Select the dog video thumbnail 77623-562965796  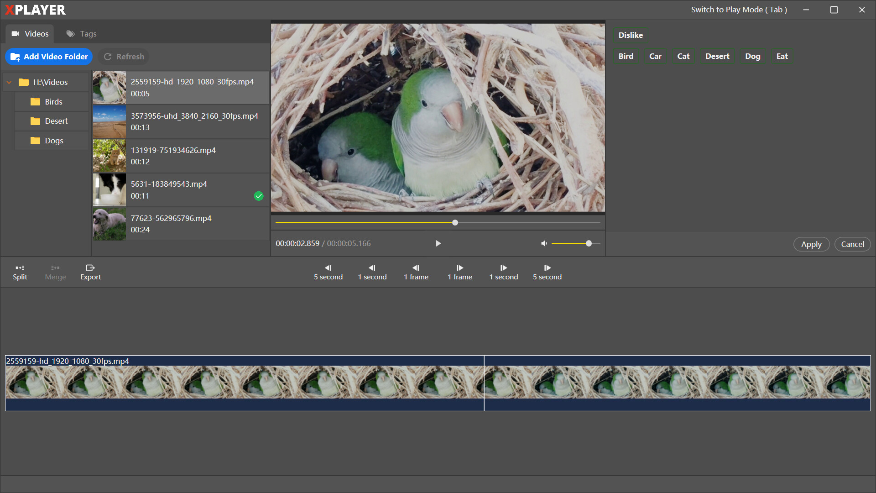point(109,224)
